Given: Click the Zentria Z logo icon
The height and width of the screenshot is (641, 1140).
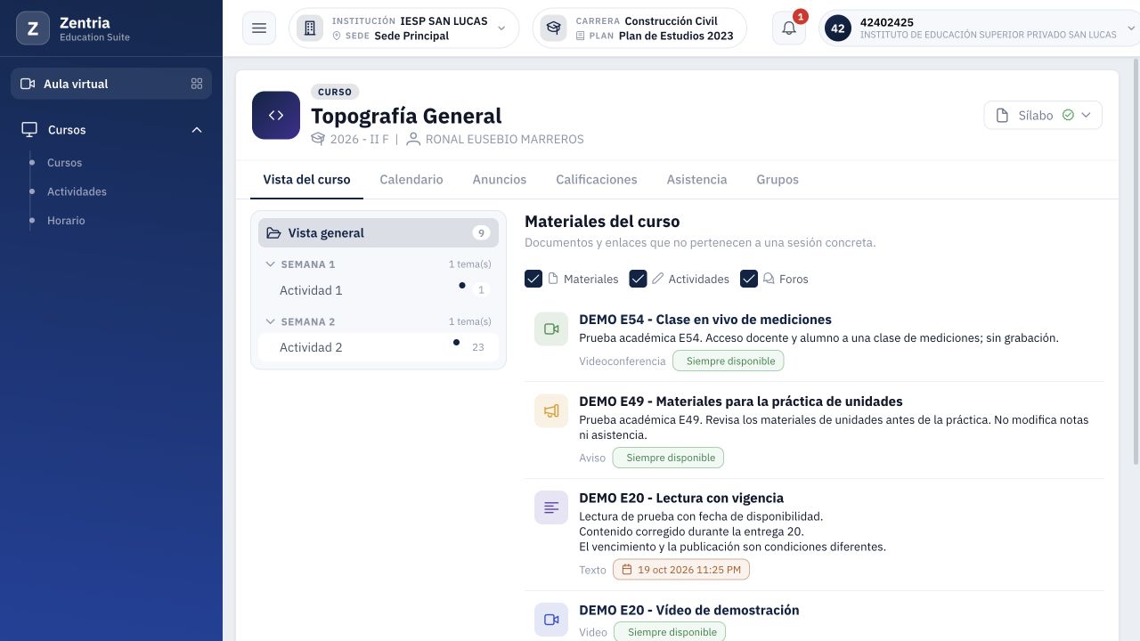Looking at the screenshot, I should tap(33, 28).
